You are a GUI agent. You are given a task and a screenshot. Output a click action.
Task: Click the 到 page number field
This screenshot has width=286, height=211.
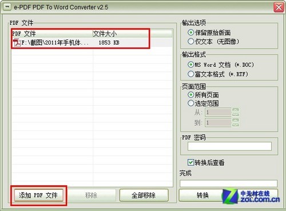[218, 122]
